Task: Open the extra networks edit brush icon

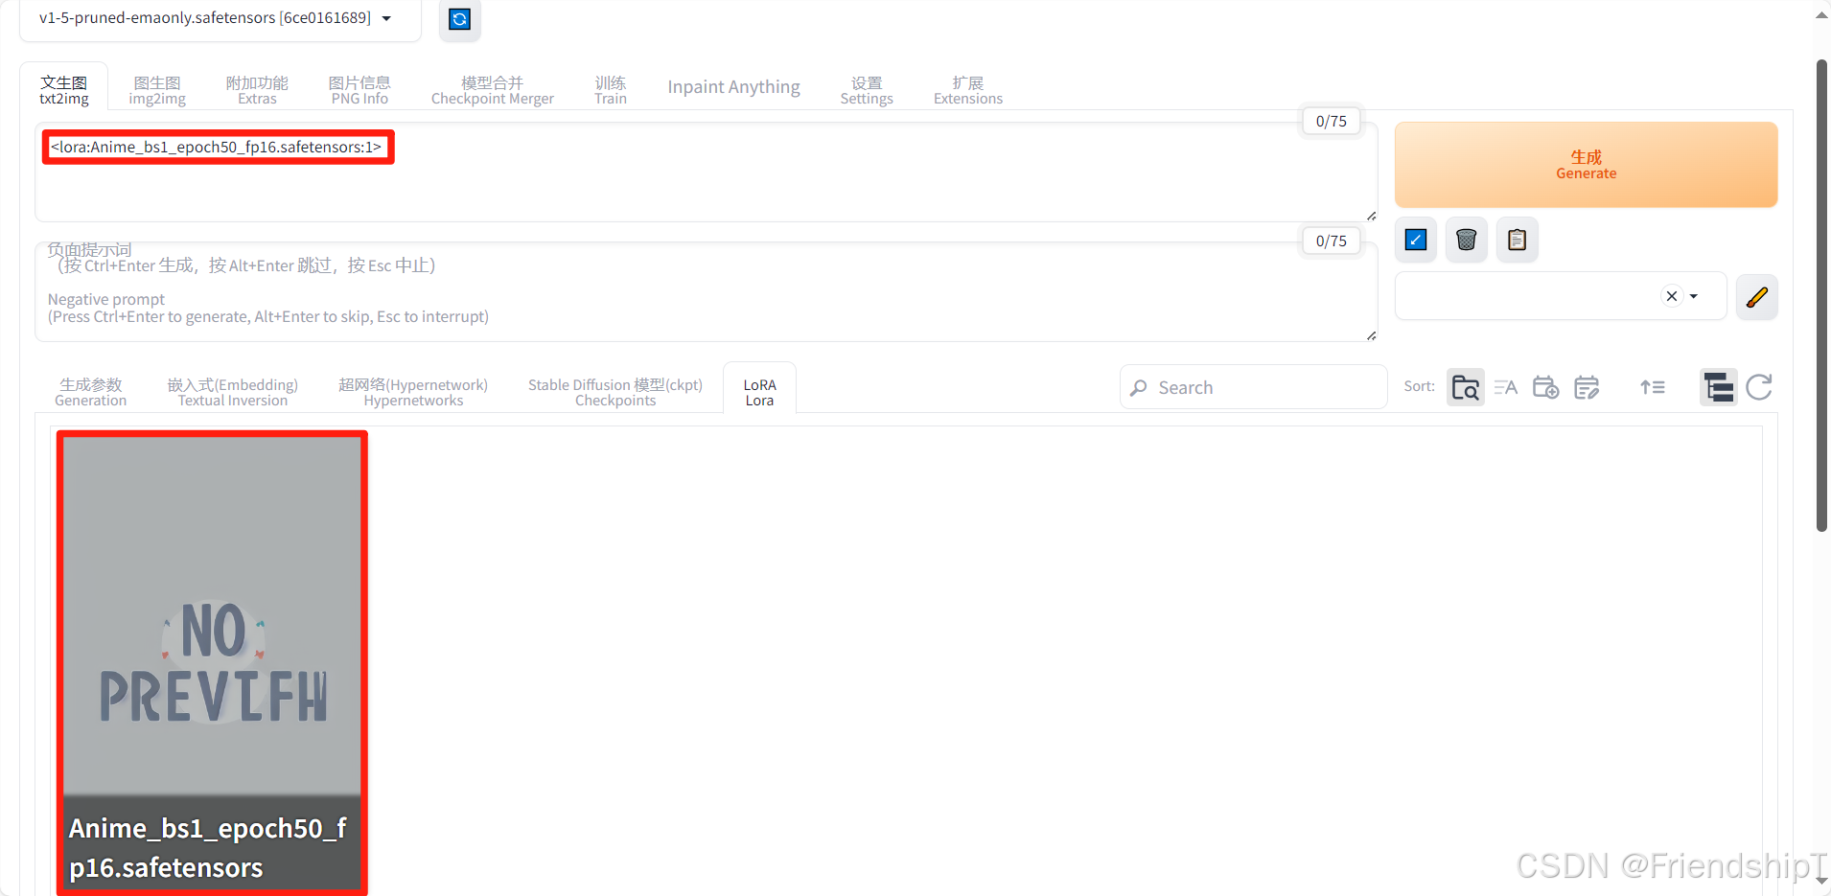Action: (x=1757, y=297)
